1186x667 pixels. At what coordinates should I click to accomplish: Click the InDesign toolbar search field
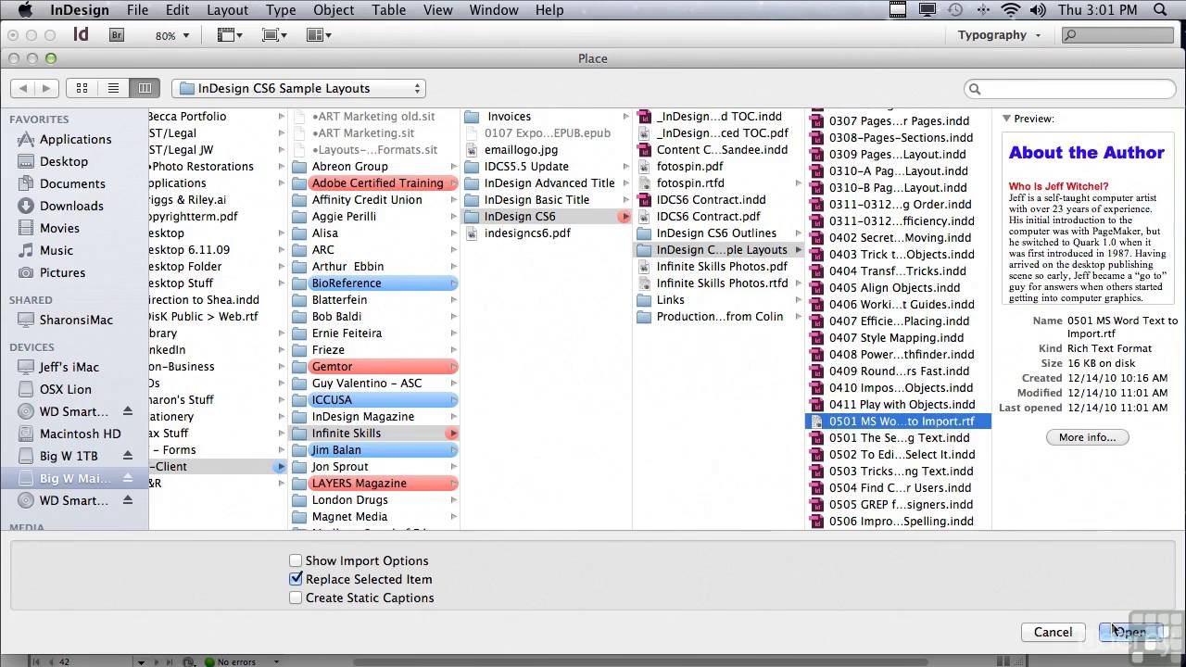click(1117, 35)
